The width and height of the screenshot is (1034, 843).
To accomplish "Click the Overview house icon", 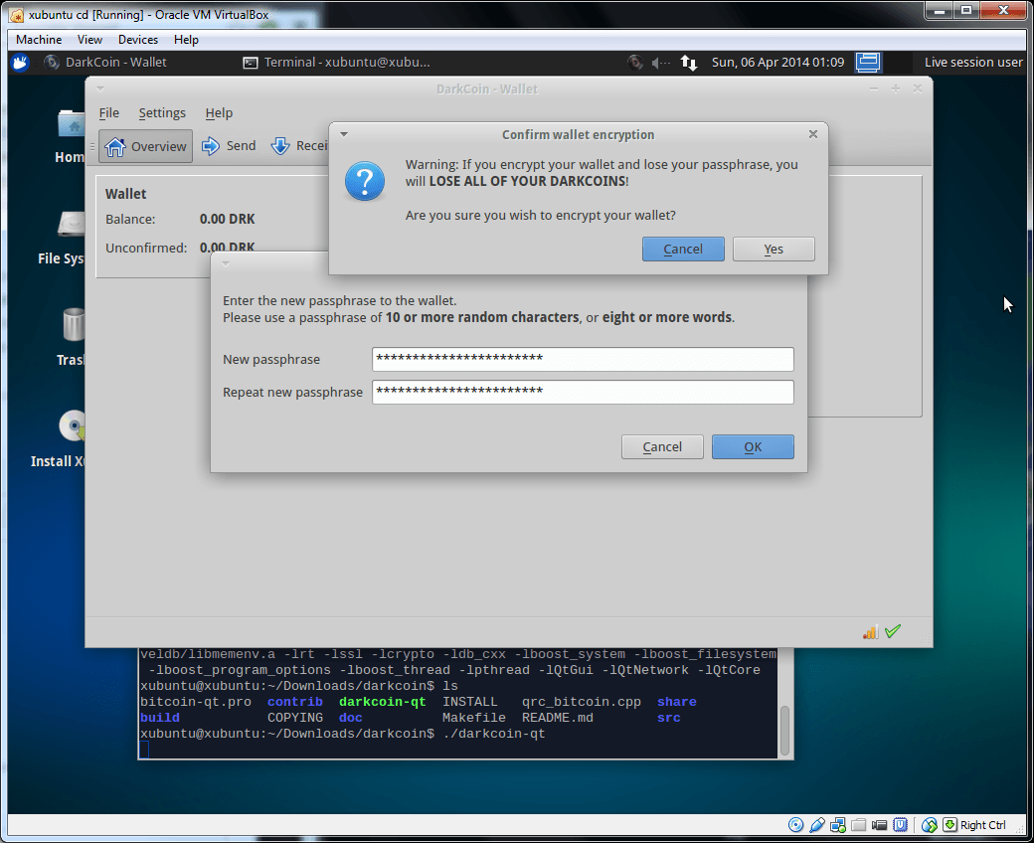I will [114, 146].
